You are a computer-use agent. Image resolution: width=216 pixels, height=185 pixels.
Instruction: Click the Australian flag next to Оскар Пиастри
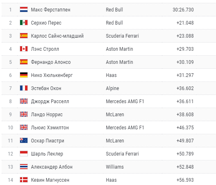click(24, 140)
